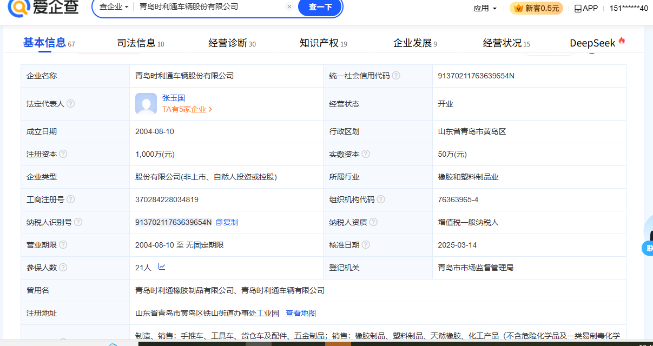Open the DeepSeek tab

pyautogui.click(x=597, y=43)
